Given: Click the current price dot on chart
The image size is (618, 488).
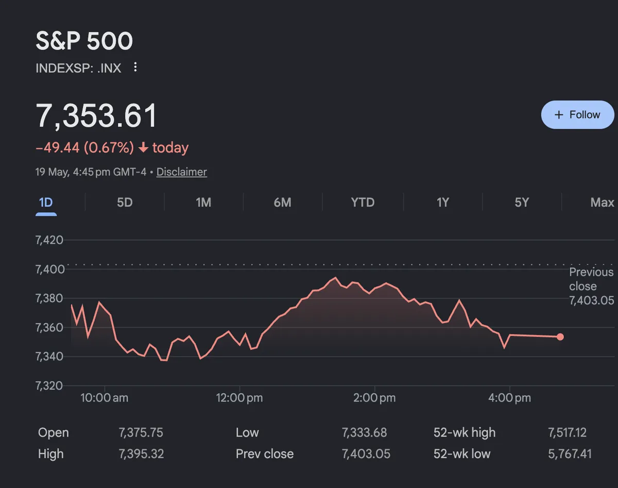Looking at the screenshot, I should click(x=560, y=337).
